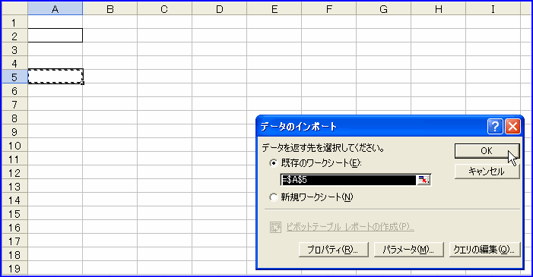Select column C header
The image size is (533, 277).
point(164,9)
